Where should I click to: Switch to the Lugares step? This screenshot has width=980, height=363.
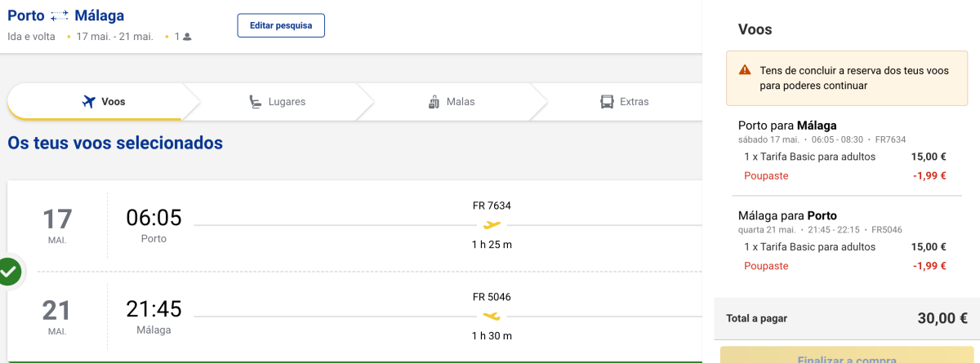pyautogui.click(x=278, y=102)
